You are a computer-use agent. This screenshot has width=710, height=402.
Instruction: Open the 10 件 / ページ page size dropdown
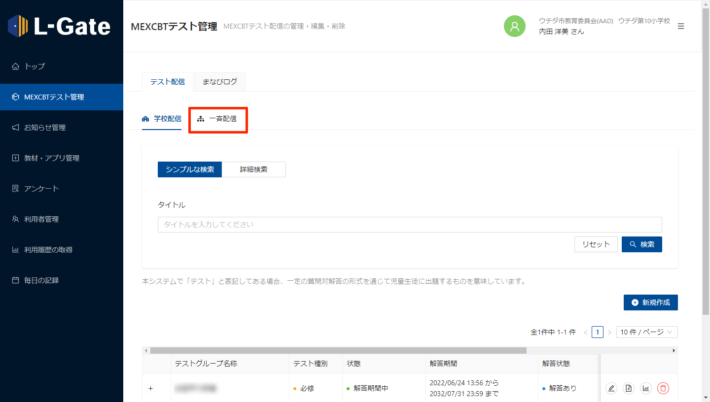coord(646,332)
